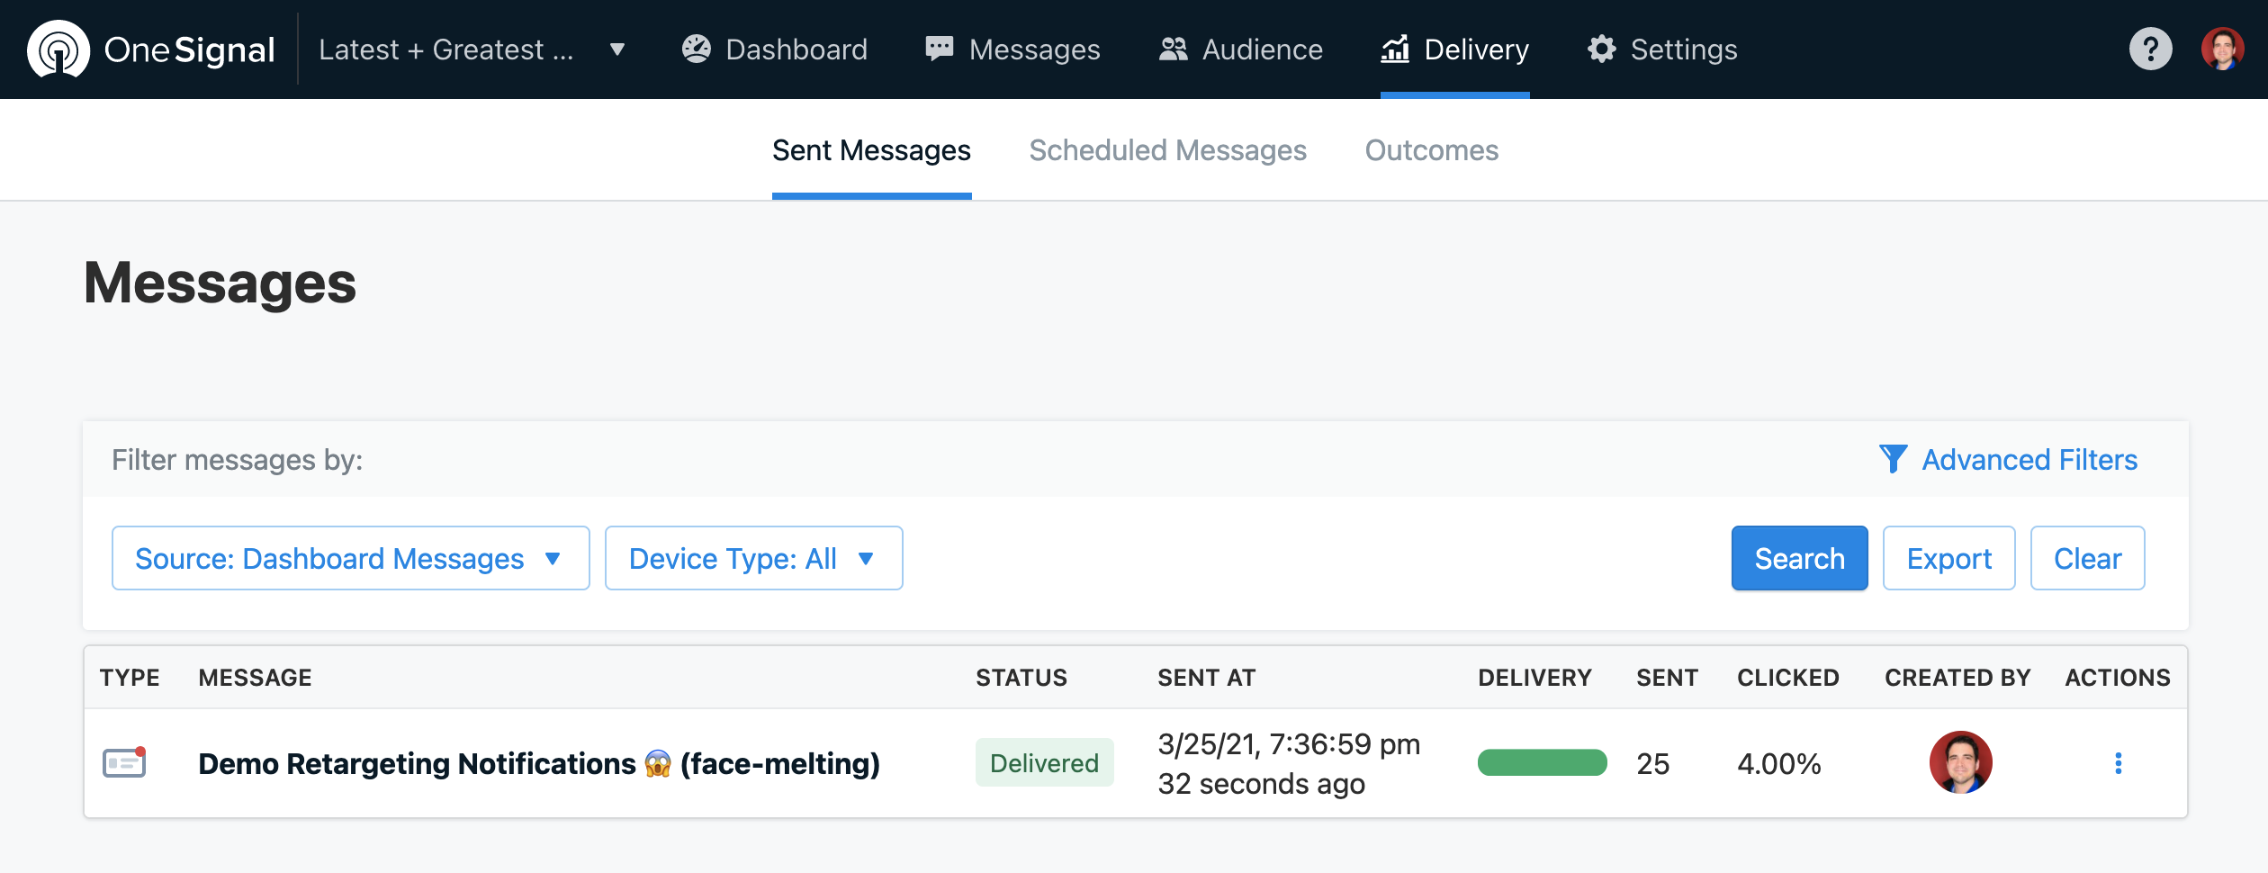Image resolution: width=2268 pixels, height=873 pixels.
Task: Go to Messages in top navigation
Action: coord(1013,49)
